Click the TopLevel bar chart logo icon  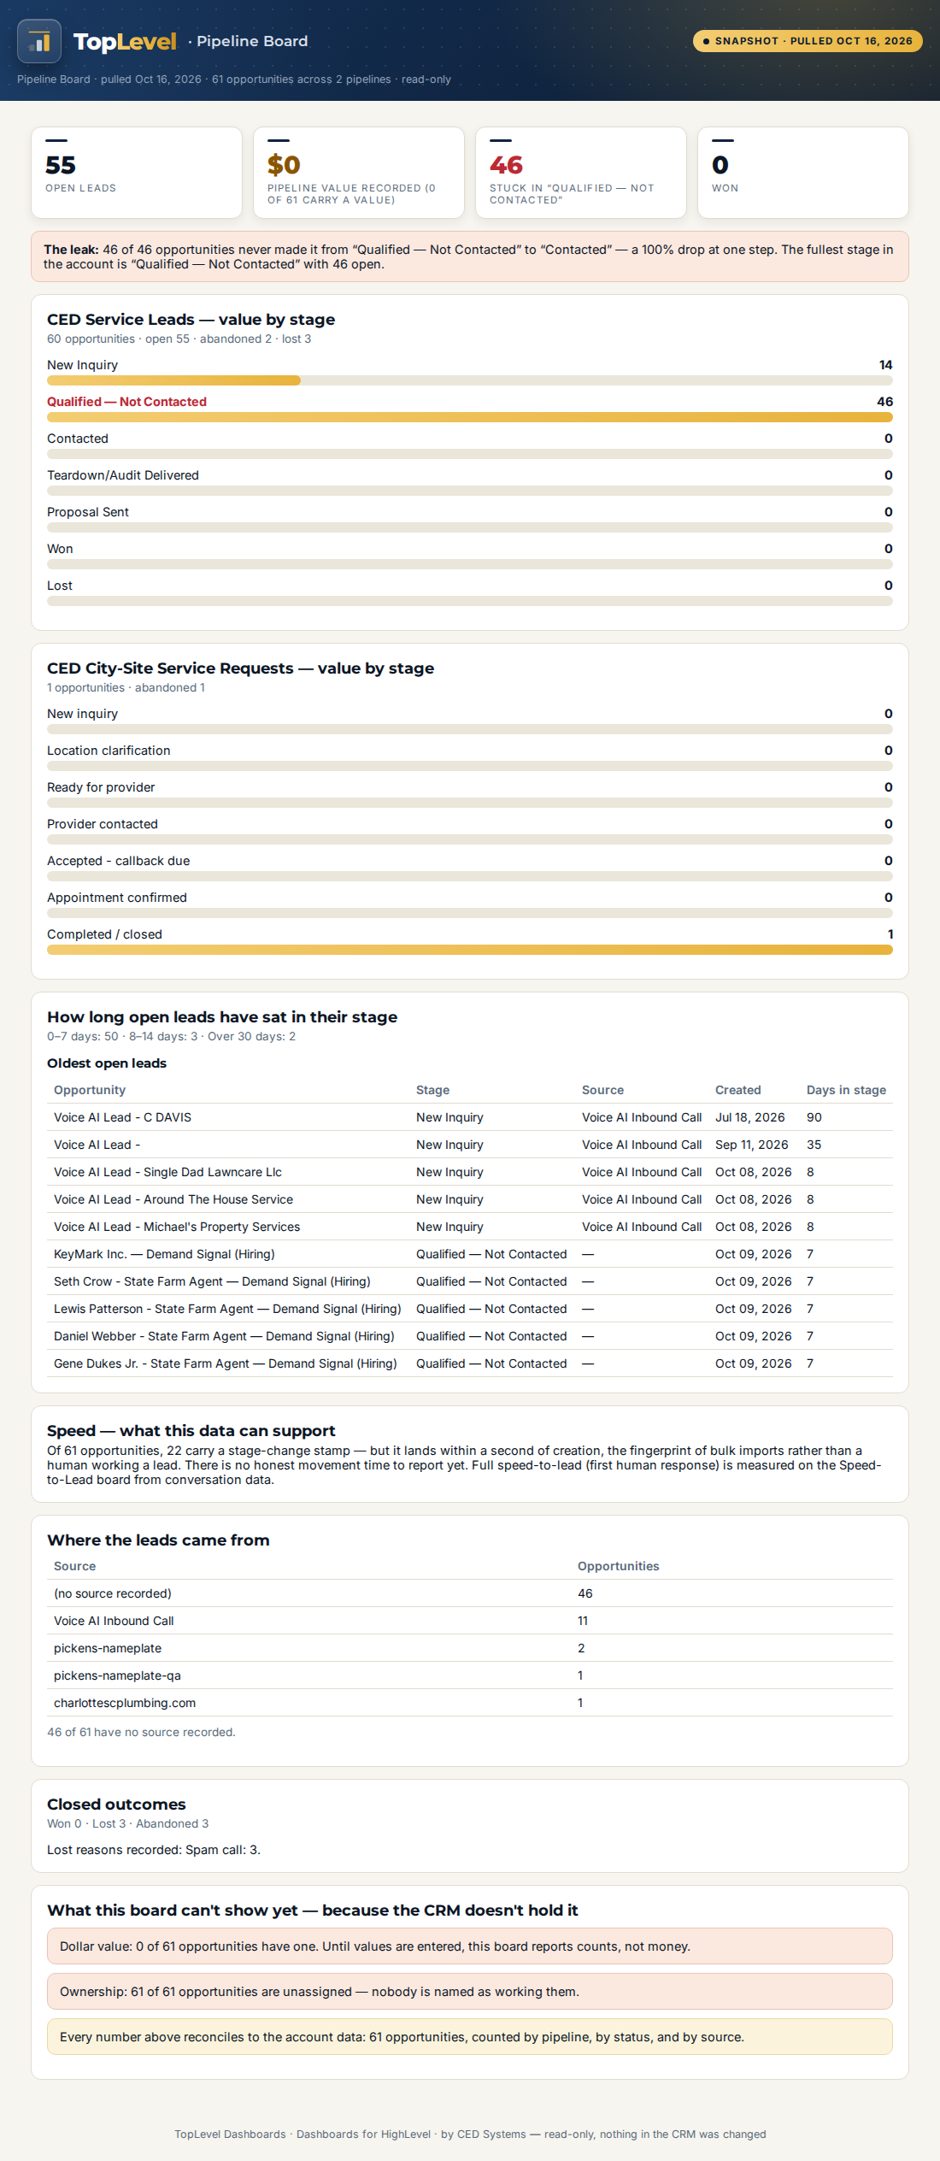pos(39,41)
